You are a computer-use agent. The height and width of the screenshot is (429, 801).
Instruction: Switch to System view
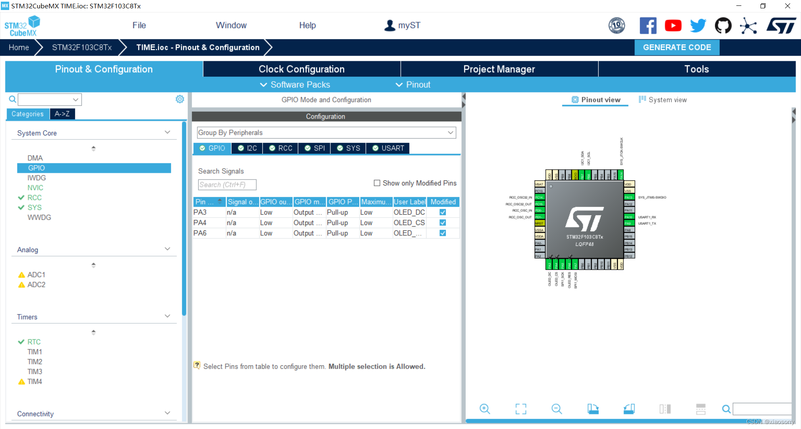pyautogui.click(x=662, y=100)
